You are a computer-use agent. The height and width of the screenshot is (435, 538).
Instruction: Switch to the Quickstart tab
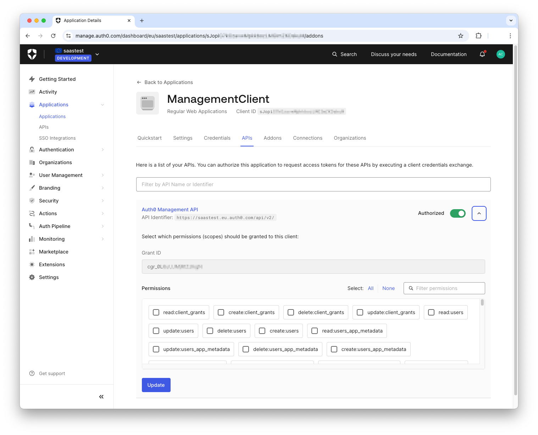[150, 138]
